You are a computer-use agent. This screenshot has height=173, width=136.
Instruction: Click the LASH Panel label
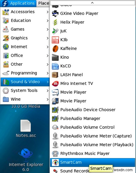pos(72,75)
